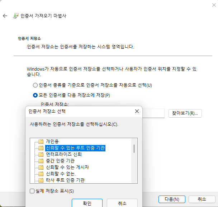Viewport: 218px width, 207px height.
Task: Click folder icon beside 타사 루트 인증 기관
Action: [41, 180]
